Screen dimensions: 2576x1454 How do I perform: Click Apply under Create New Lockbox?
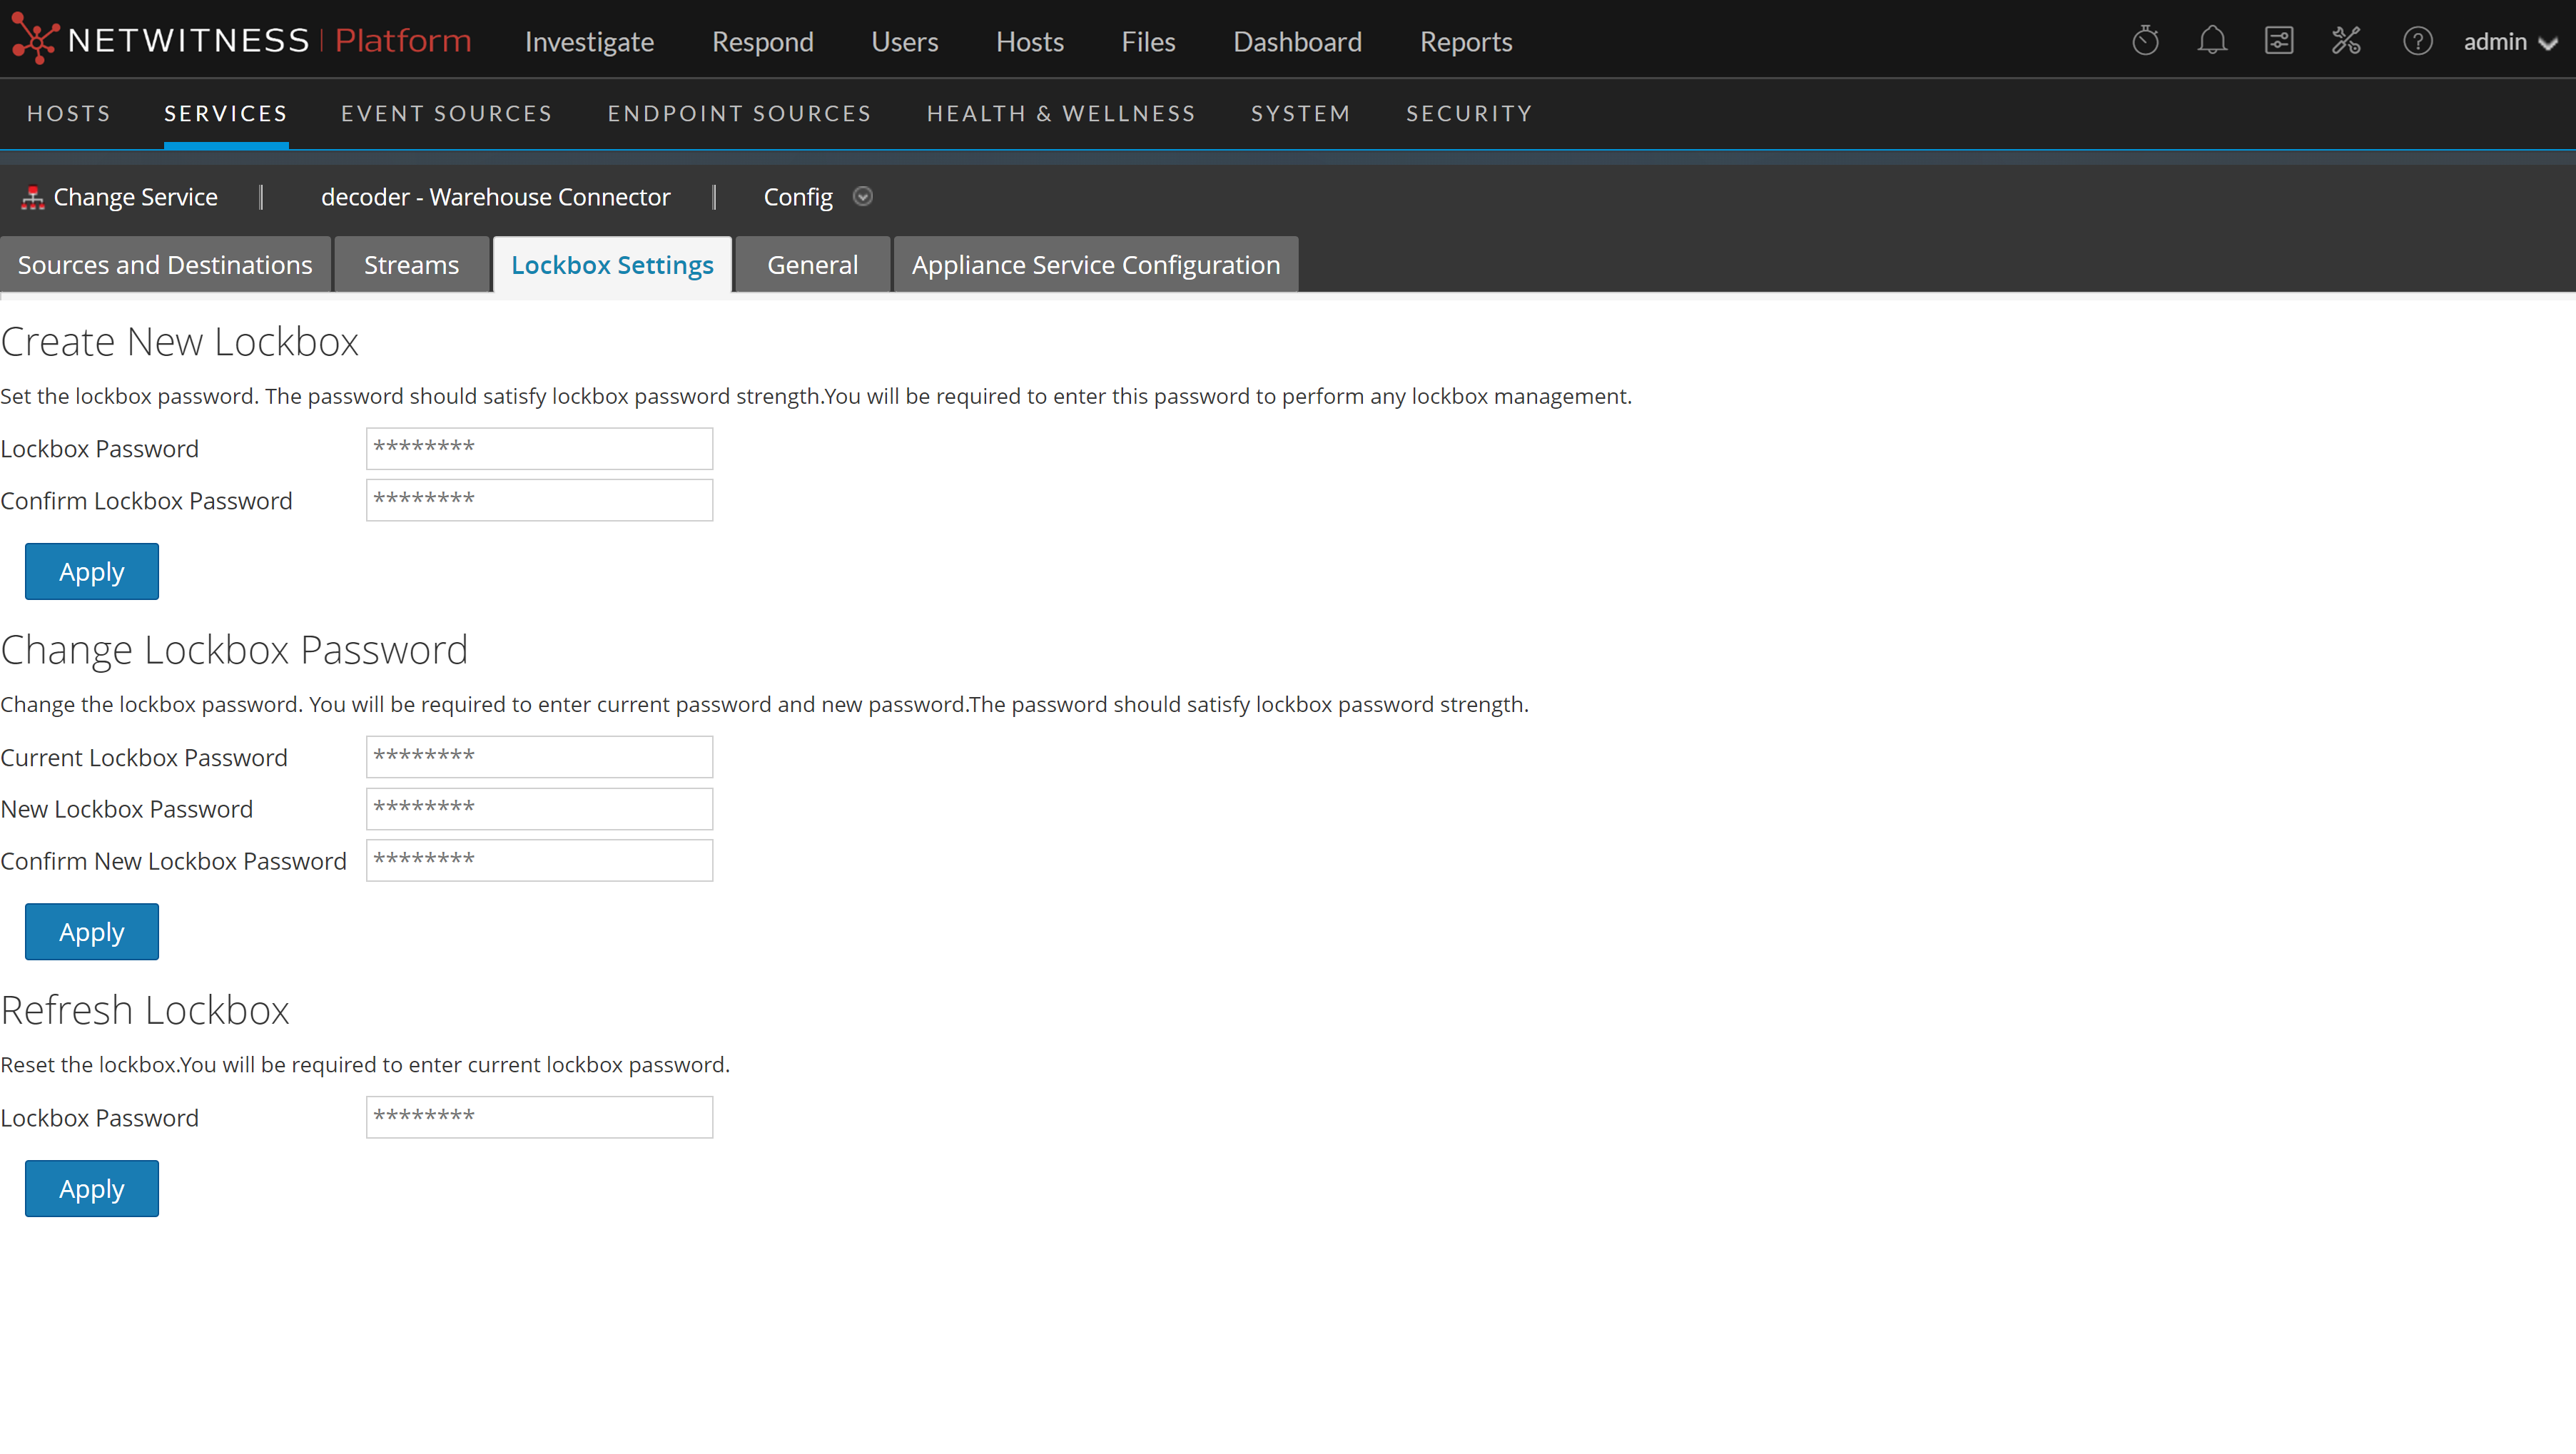coord(92,572)
